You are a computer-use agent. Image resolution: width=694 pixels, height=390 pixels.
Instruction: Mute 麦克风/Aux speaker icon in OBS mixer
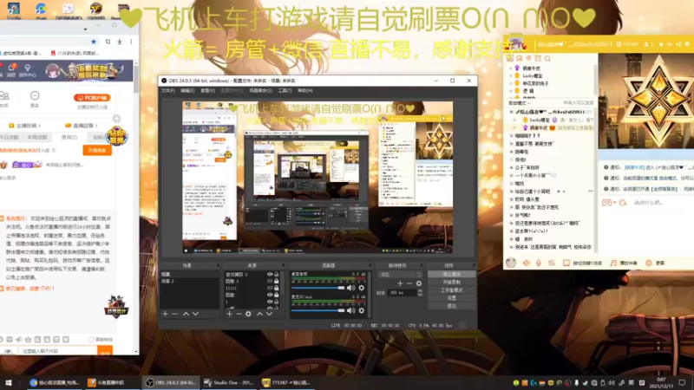pyautogui.click(x=351, y=311)
